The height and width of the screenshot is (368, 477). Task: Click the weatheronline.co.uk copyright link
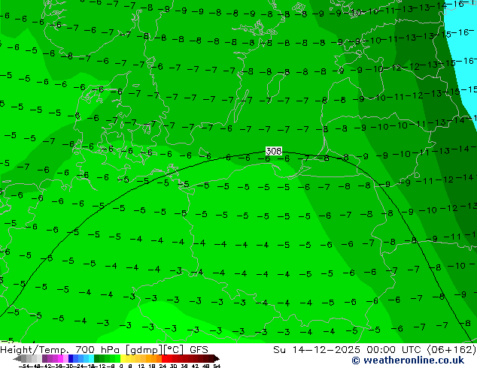point(408,360)
